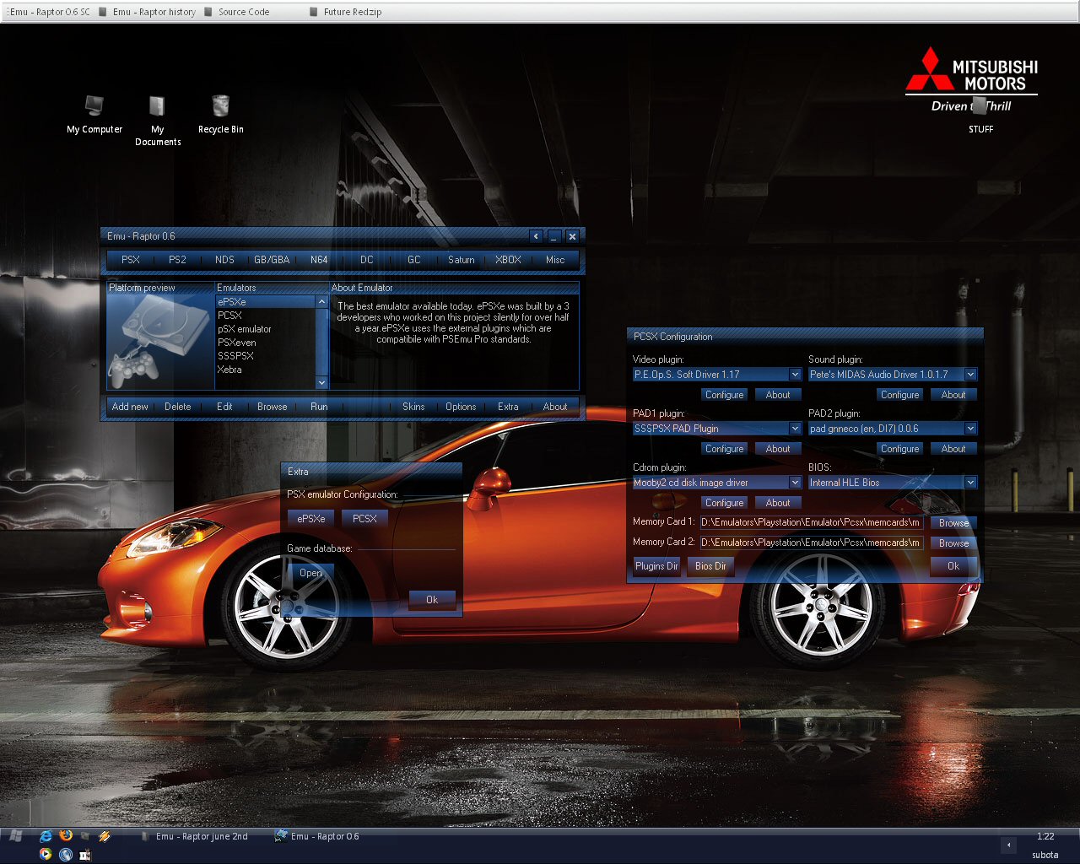The height and width of the screenshot is (864, 1080).
Task: Select the PS2 platform tab
Action: [177, 260]
